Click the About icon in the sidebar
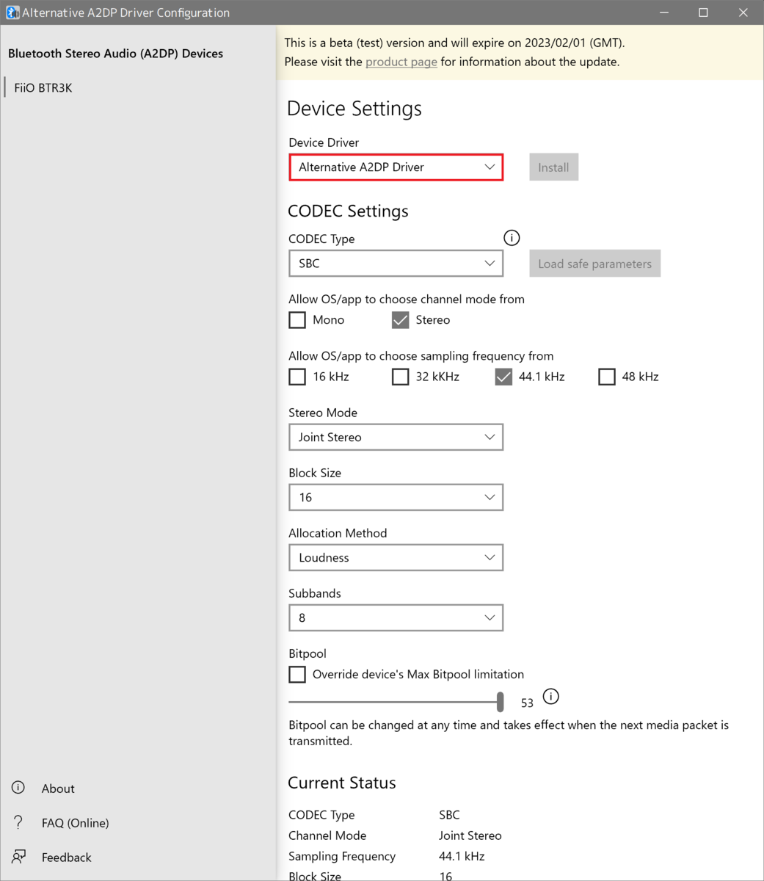This screenshot has height=881, width=764. (x=18, y=787)
